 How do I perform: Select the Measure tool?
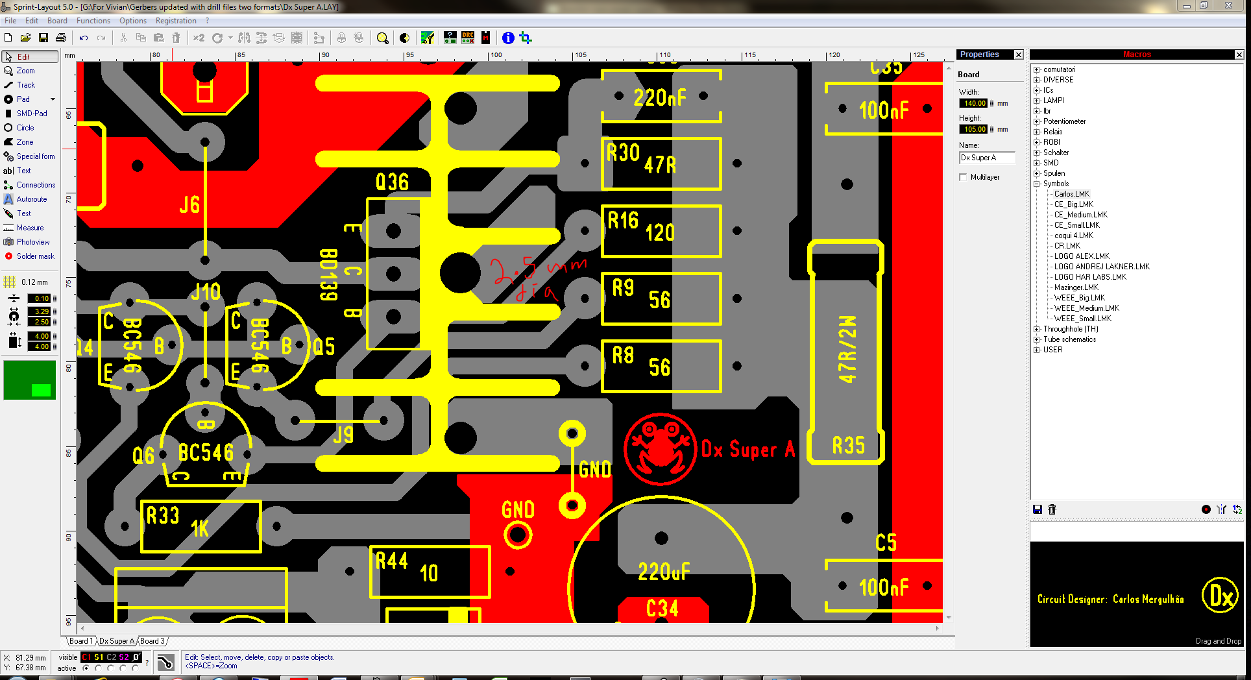coord(30,228)
